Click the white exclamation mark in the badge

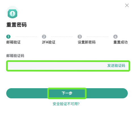coord(12,14)
